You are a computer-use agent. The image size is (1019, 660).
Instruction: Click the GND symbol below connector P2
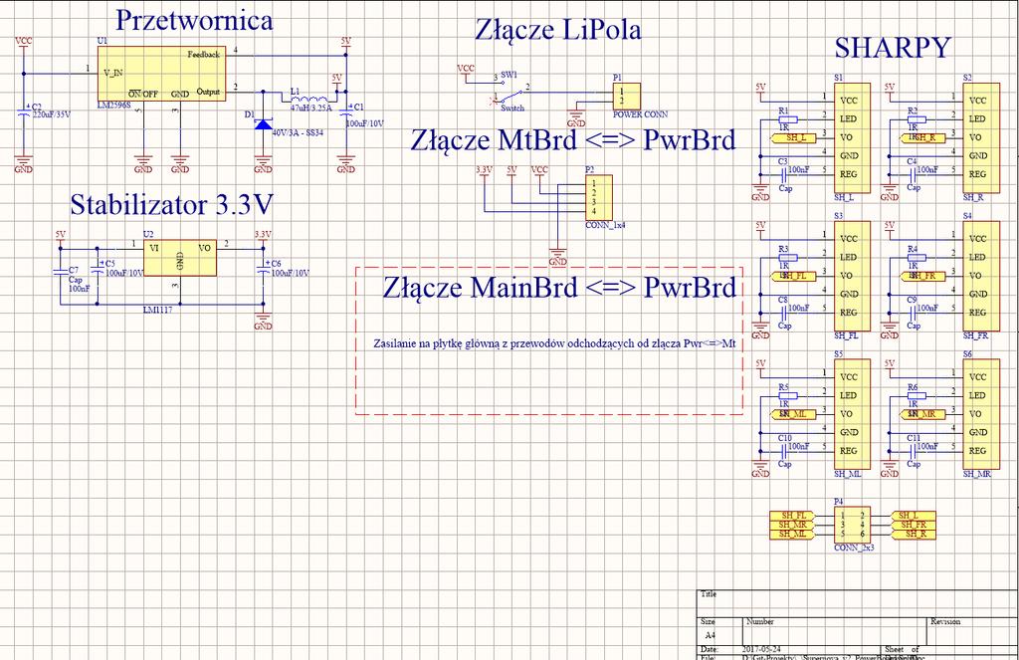pos(557,257)
